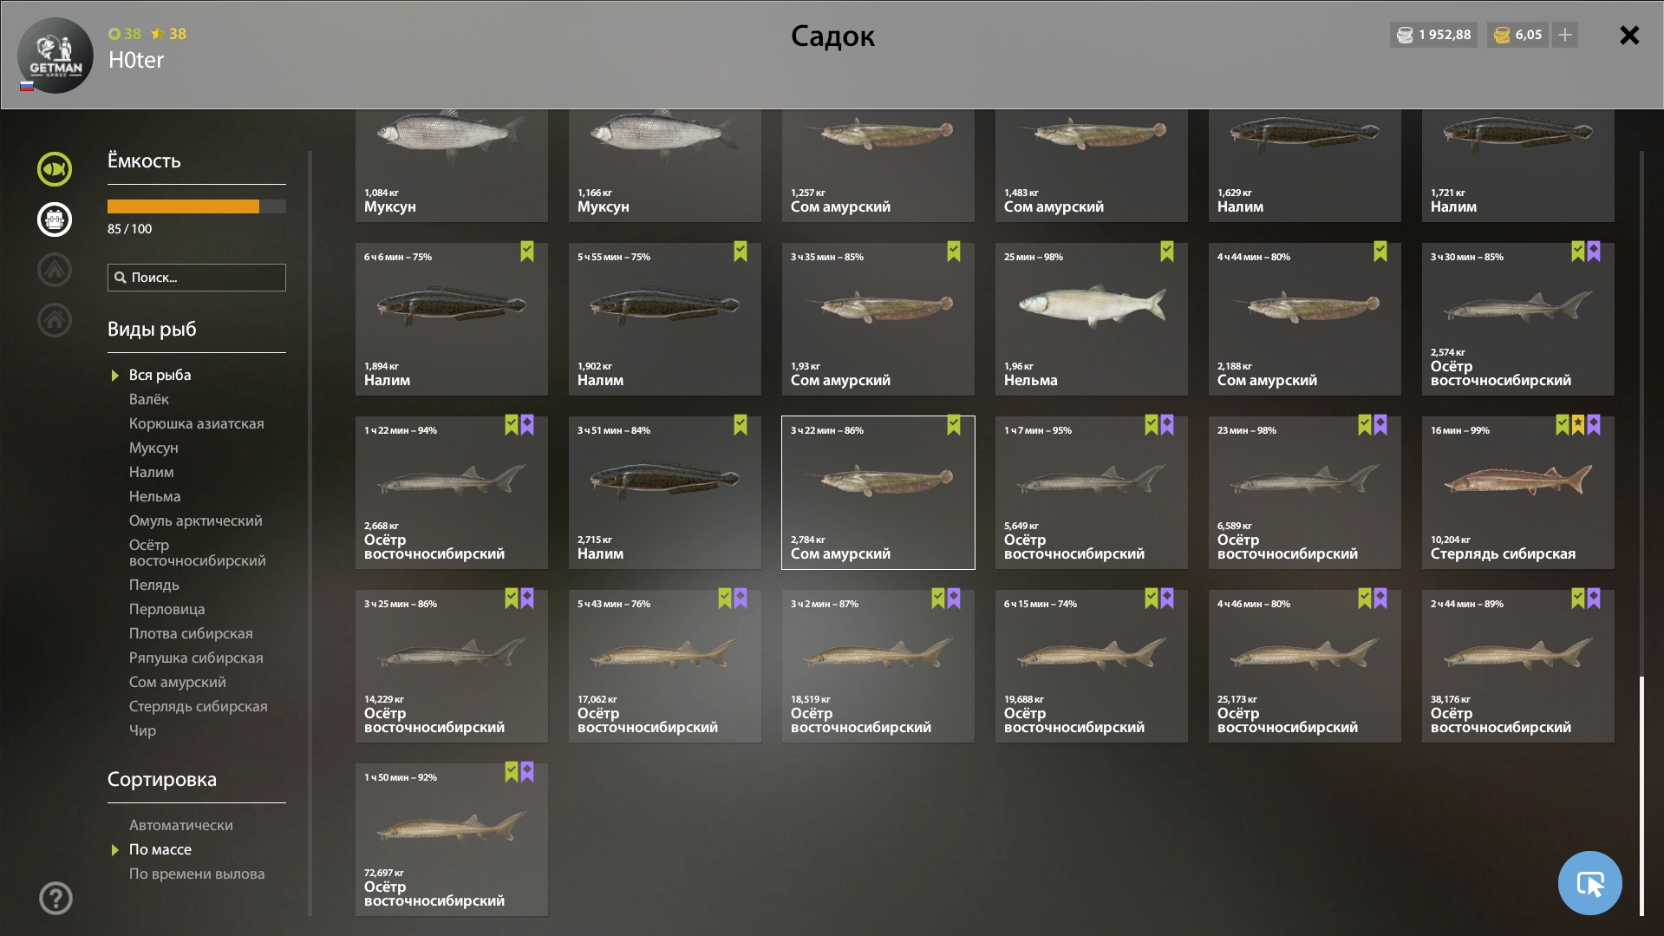
Task: Focus the Поиск search field
Action: click(x=197, y=278)
